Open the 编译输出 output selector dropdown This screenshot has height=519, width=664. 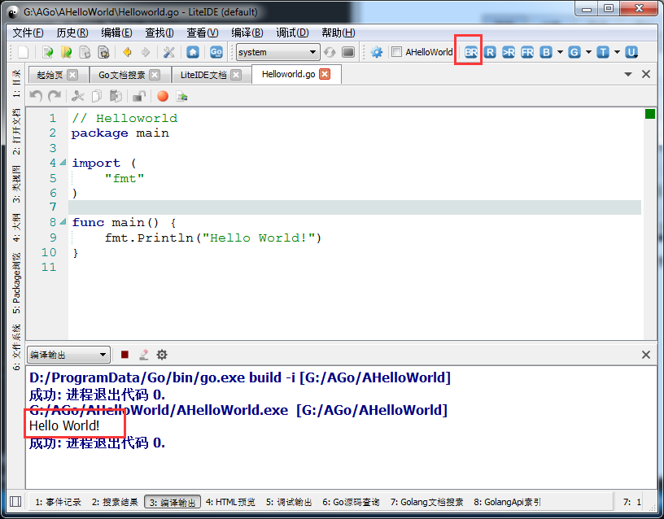68,355
